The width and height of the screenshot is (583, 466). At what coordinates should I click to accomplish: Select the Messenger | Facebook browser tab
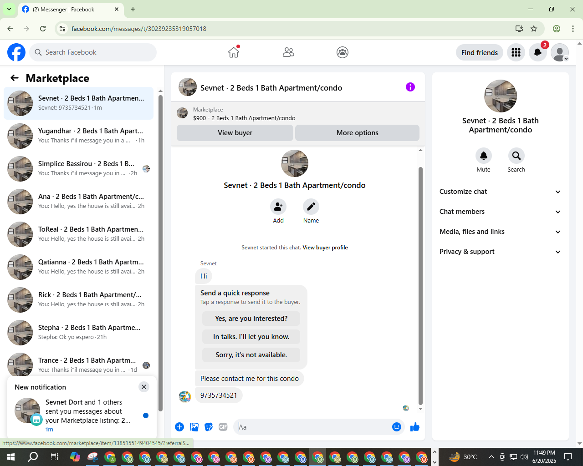pyautogui.click(x=71, y=9)
